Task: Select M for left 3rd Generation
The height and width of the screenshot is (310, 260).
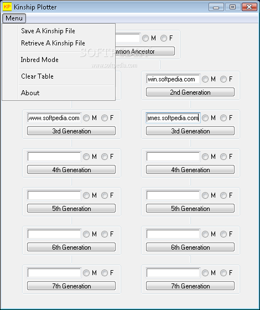Action: tap(86, 118)
